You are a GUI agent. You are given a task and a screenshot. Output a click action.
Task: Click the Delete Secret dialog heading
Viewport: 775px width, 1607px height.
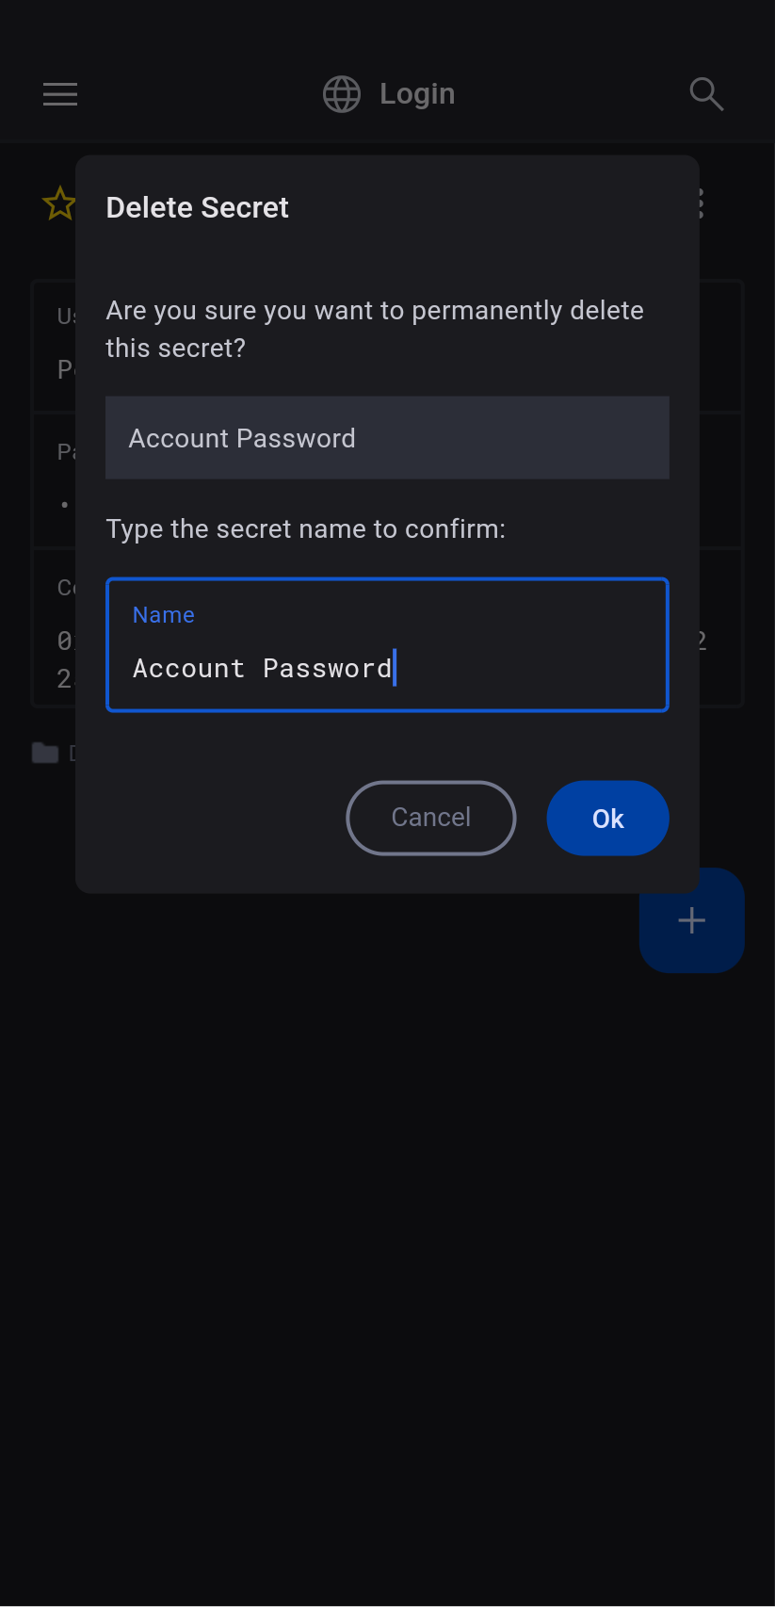click(x=197, y=207)
